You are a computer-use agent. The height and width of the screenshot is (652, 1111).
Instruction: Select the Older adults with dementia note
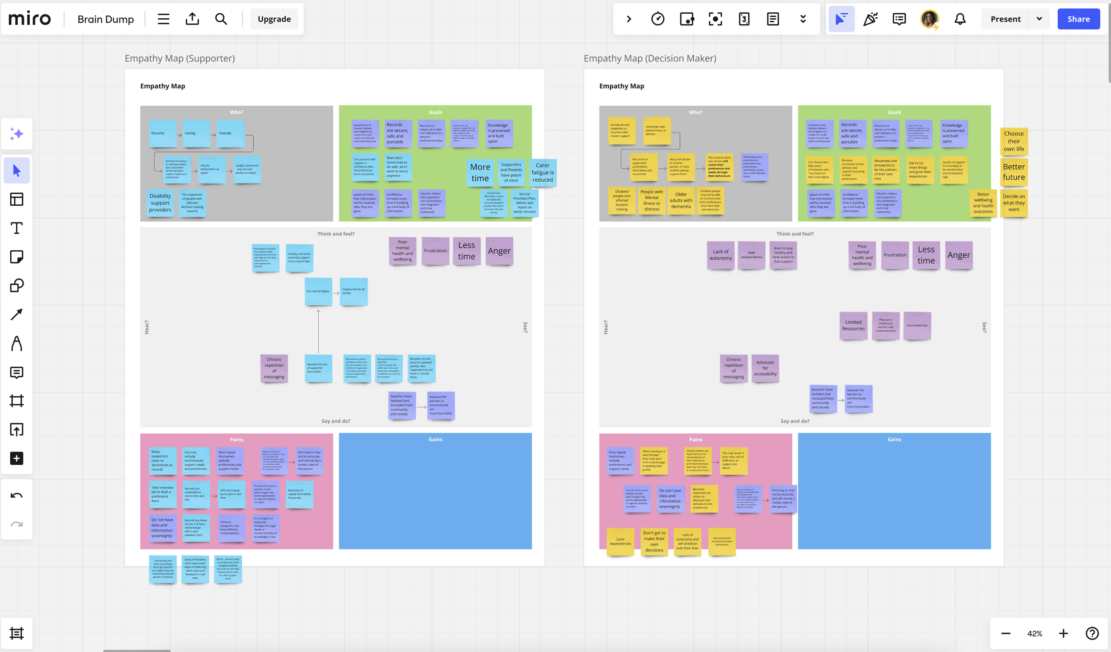tap(681, 200)
